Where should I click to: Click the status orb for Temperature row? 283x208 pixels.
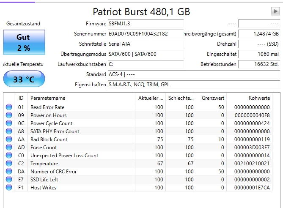pyautogui.click(x=9, y=163)
